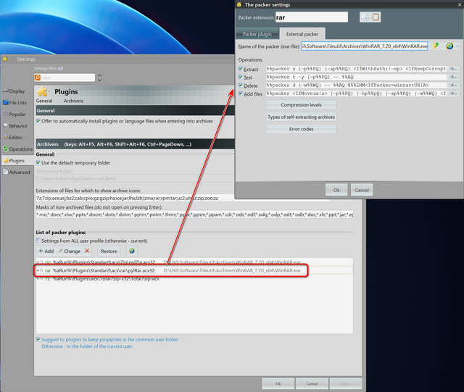The height and width of the screenshot is (392, 464).
Task: Toggle Use the default temporary folder checkbox
Action: (x=38, y=162)
